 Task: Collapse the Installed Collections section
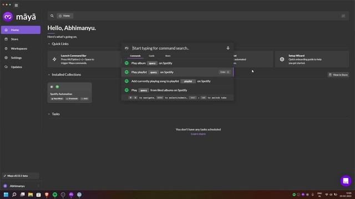49,75
